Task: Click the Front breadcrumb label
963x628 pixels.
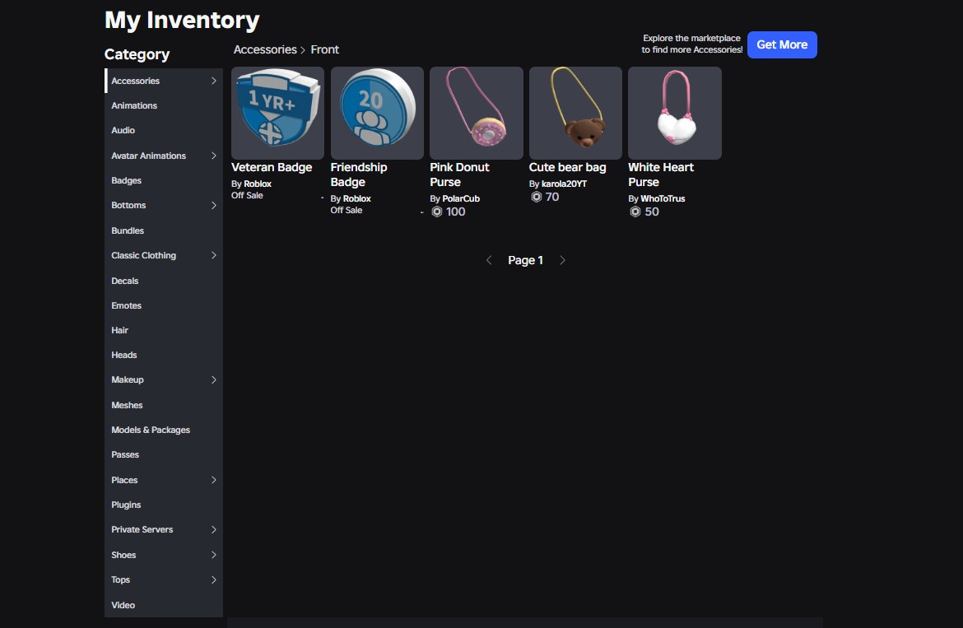Action: [x=325, y=49]
